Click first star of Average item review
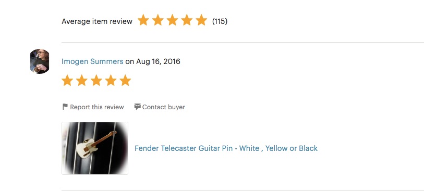Viewport: 424px width, 192px height. 143,20
